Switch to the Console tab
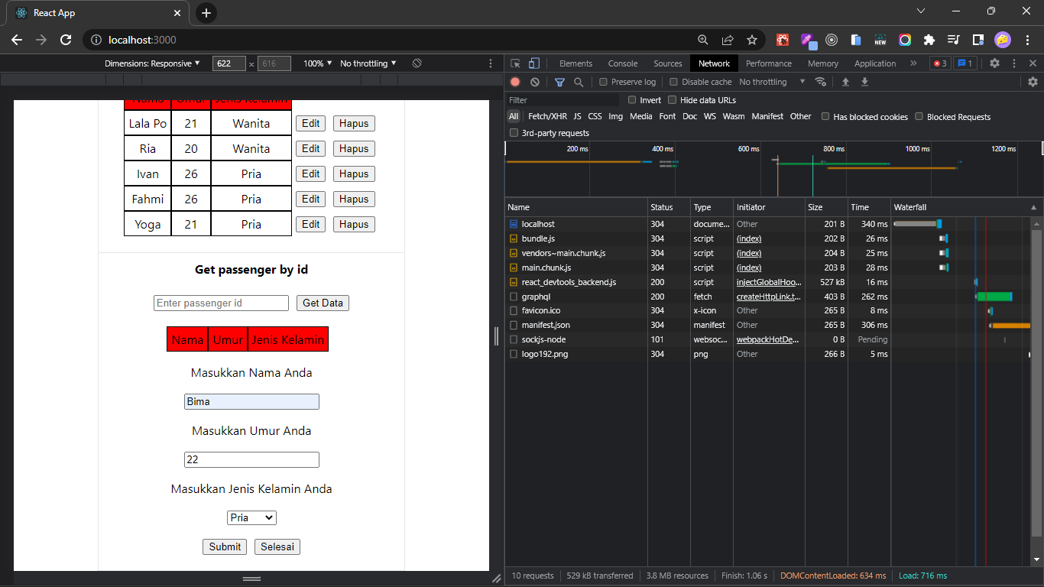This screenshot has height=587, width=1044. click(622, 63)
